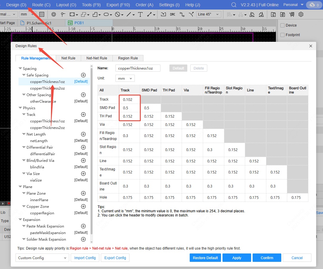Open the search magnifier icon
This screenshot has height=269, width=323.
(234, 5)
